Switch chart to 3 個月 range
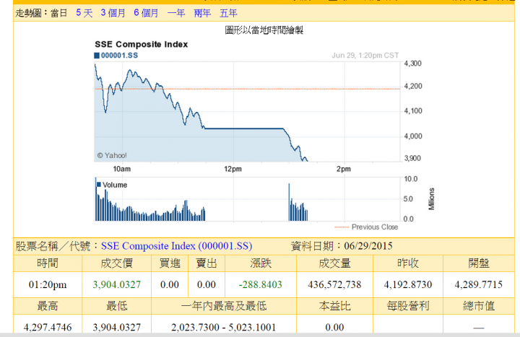Image resolution: width=520 pixels, height=337 pixels. 113,13
